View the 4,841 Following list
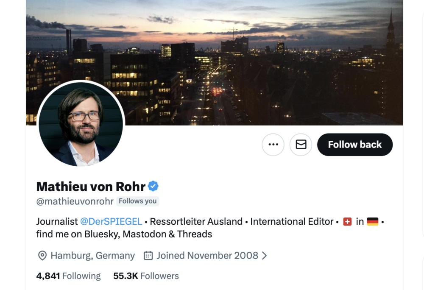Viewport: 424px width, 290px height. pyautogui.click(x=68, y=276)
